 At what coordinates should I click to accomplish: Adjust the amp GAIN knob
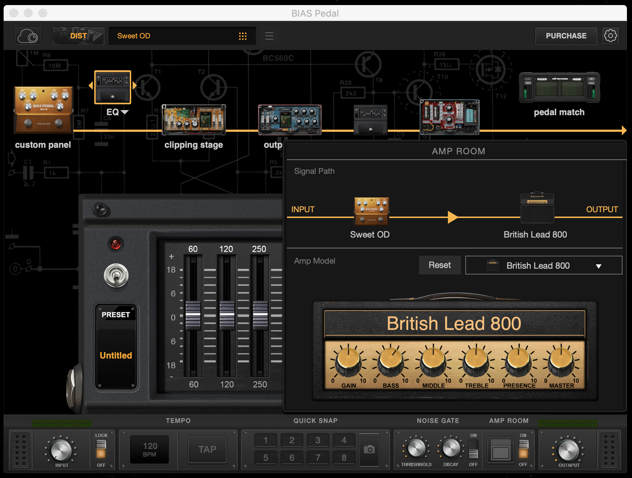pos(349,360)
